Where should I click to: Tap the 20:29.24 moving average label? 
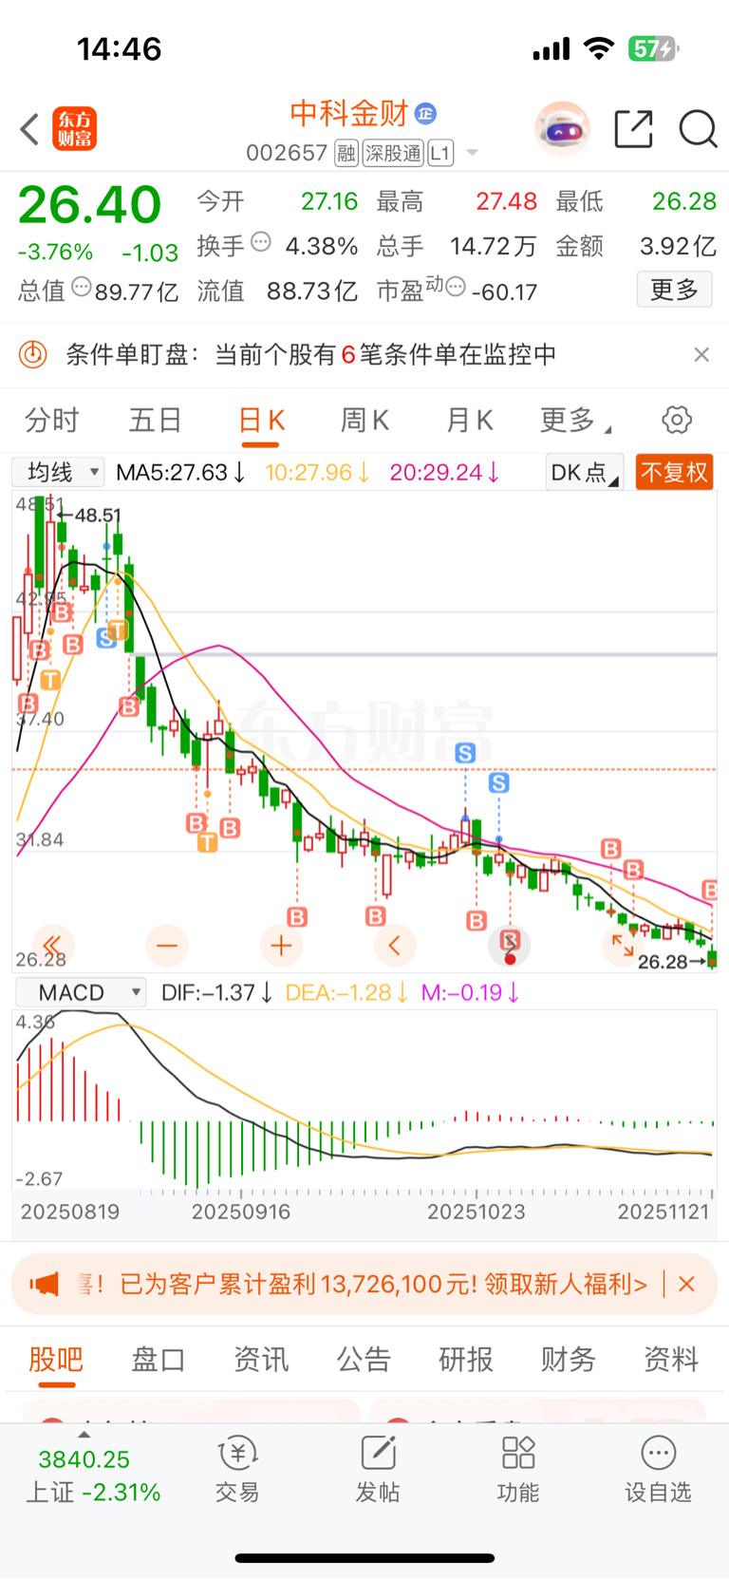(444, 473)
